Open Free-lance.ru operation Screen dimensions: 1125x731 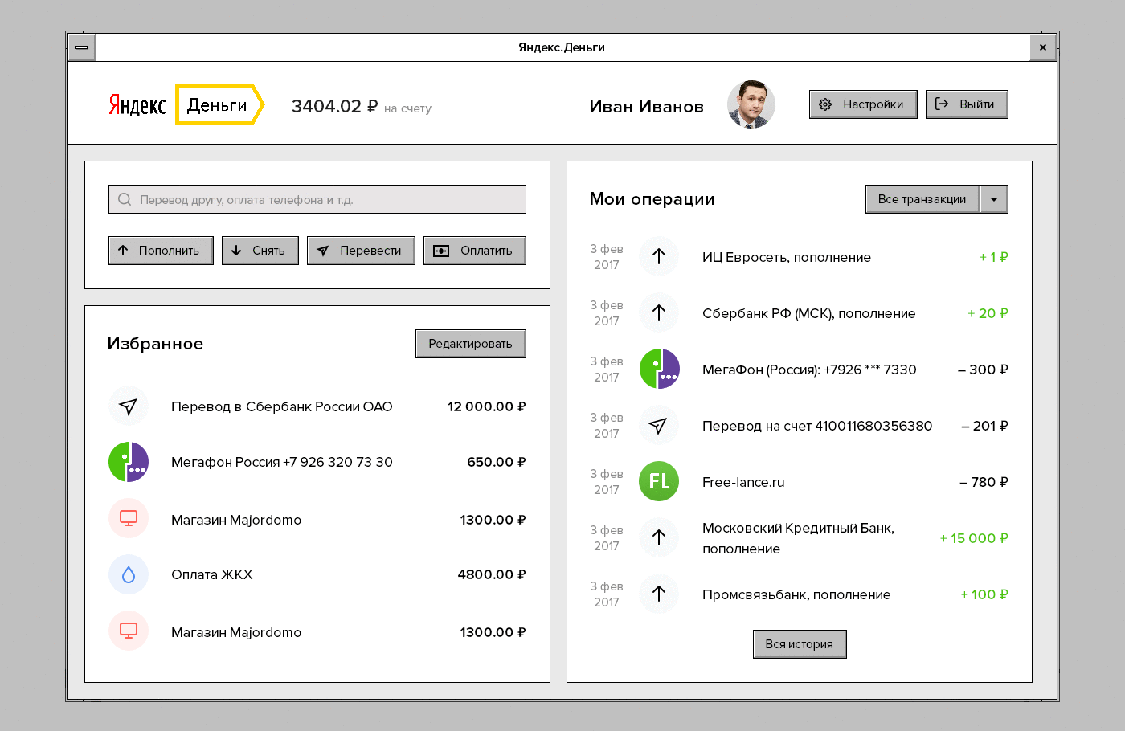click(743, 482)
